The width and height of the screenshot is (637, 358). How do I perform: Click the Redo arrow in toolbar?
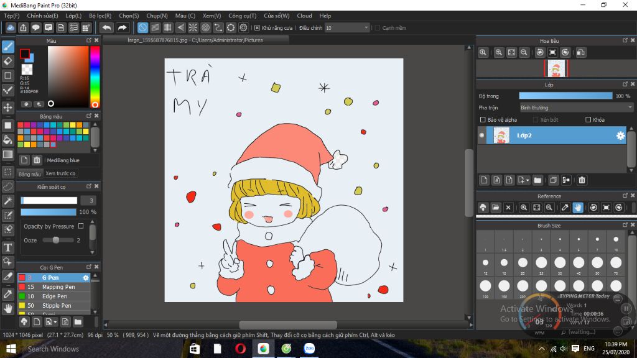(122, 27)
